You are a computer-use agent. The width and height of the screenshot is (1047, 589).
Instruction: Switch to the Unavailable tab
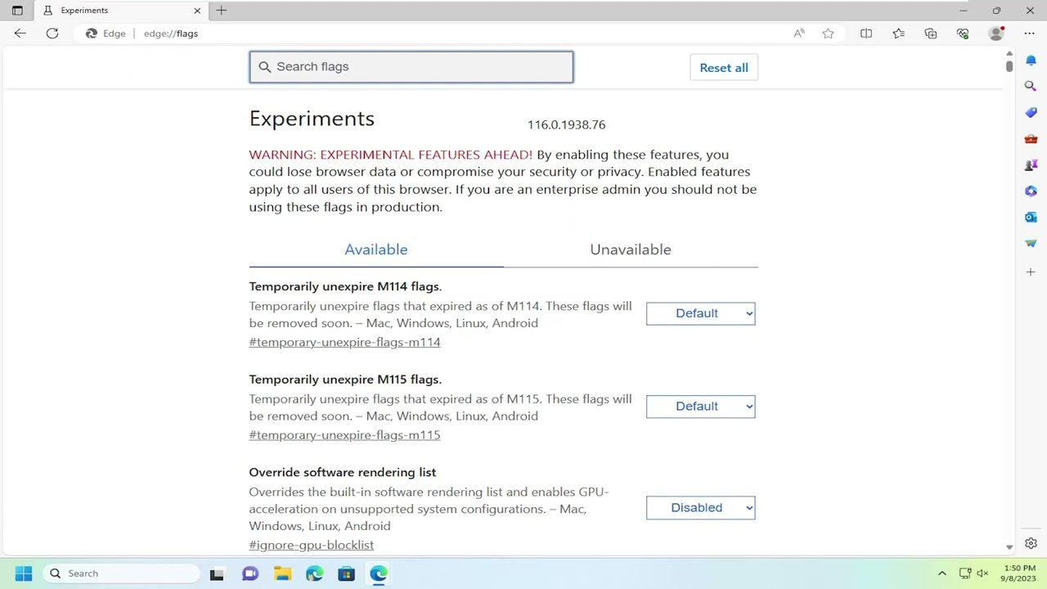click(630, 250)
